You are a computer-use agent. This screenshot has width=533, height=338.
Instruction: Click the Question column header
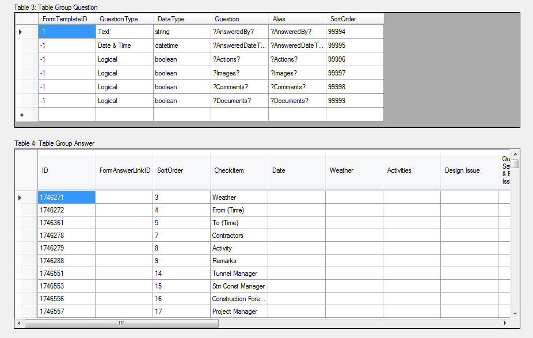coord(239,19)
